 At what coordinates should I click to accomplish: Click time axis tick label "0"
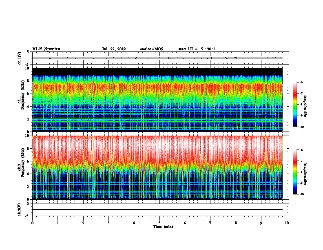[32, 223]
